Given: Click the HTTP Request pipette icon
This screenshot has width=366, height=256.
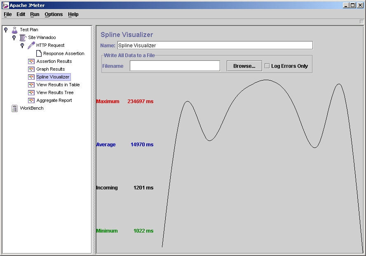Looking at the screenshot, I should (31, 46).
